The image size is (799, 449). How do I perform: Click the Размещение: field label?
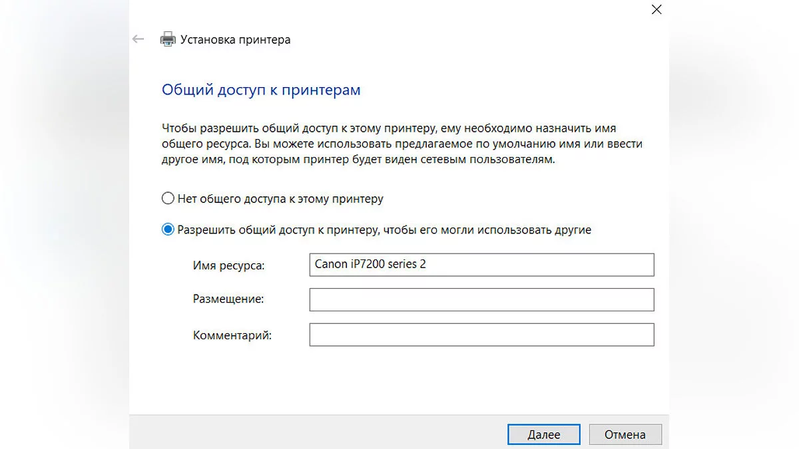[228, 299]
